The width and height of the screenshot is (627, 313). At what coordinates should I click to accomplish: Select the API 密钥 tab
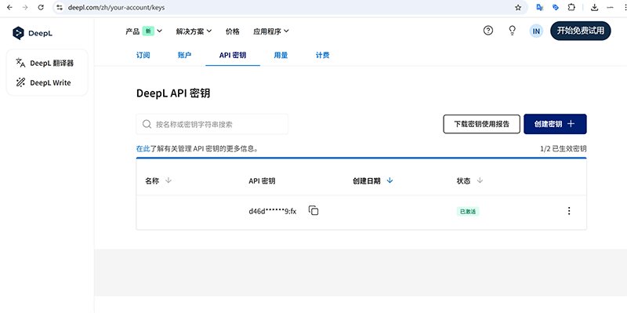click(233, 55)
